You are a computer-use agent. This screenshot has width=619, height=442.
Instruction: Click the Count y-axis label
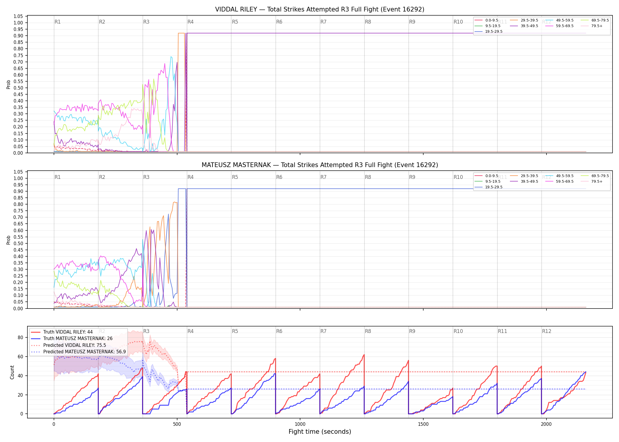tap(12, 372)
